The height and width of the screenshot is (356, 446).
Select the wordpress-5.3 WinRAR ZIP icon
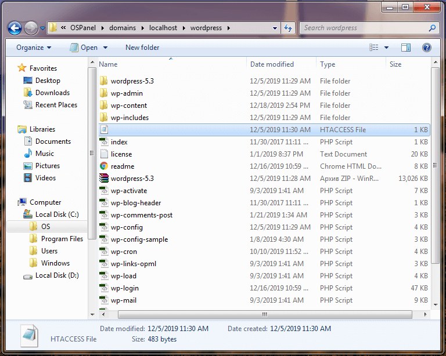[104, 178]
